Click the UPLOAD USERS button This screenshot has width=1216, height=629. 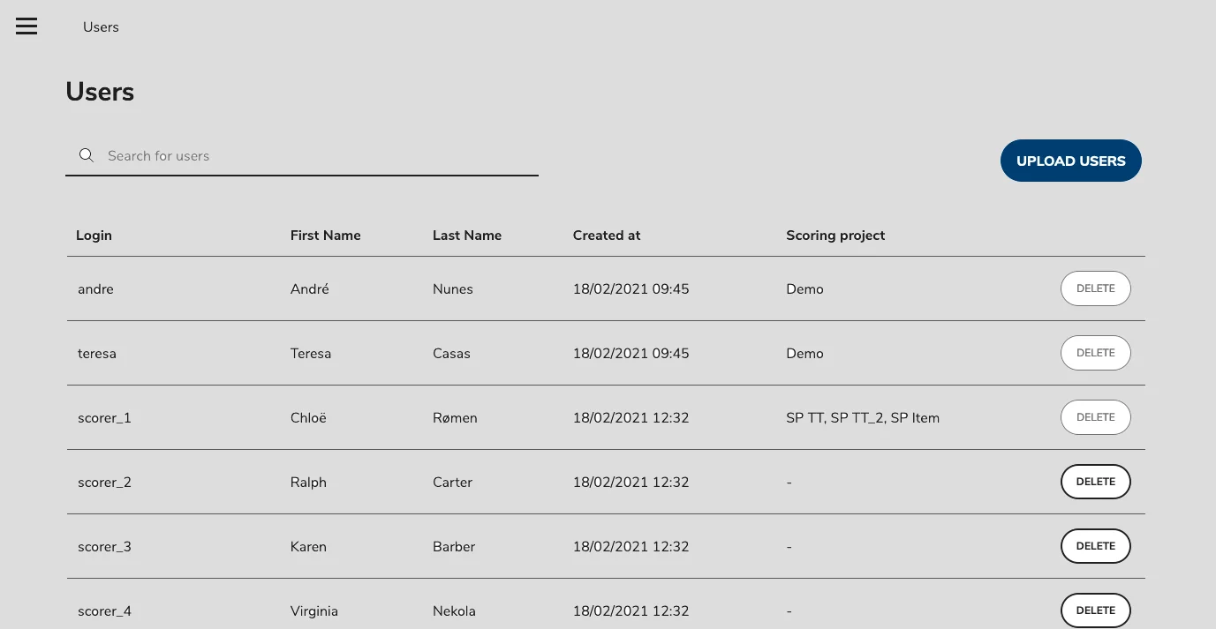(x=1070, y=161)
